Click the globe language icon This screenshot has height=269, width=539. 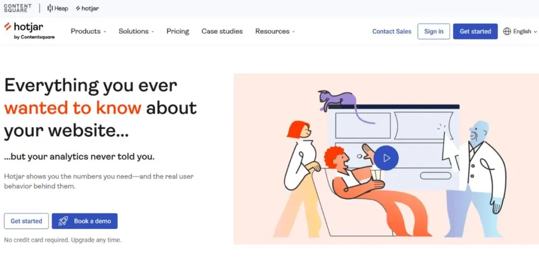(507, 31)
